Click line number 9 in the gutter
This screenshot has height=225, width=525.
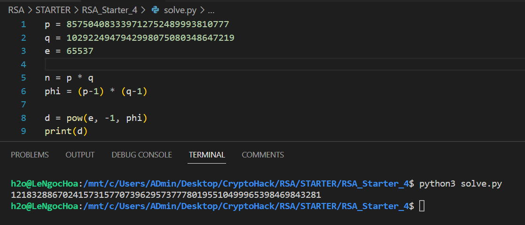coord(24,132)
